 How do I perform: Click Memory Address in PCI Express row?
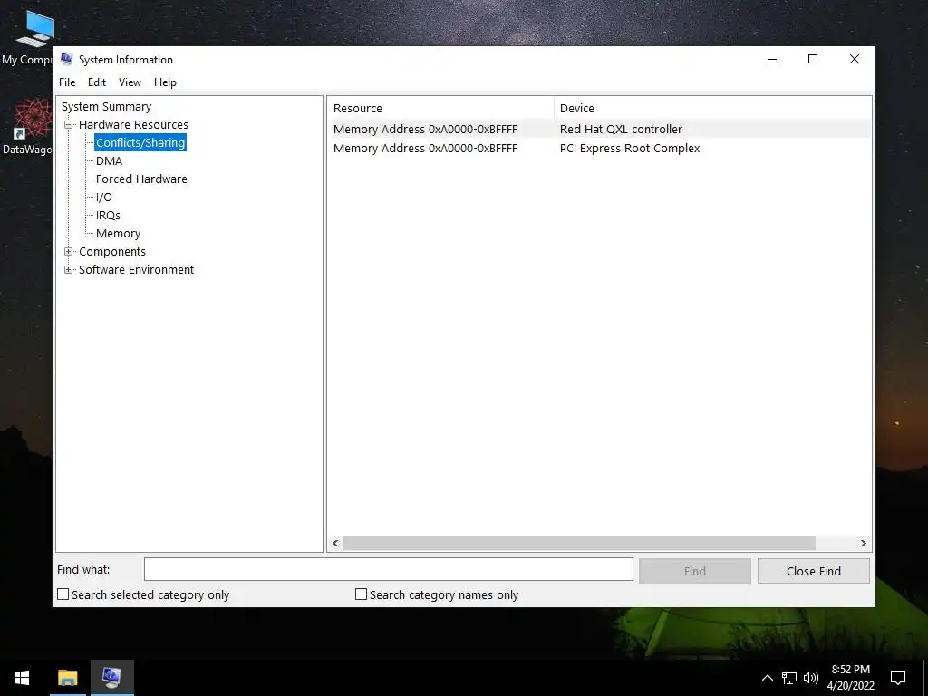click(x=425, y=149)
